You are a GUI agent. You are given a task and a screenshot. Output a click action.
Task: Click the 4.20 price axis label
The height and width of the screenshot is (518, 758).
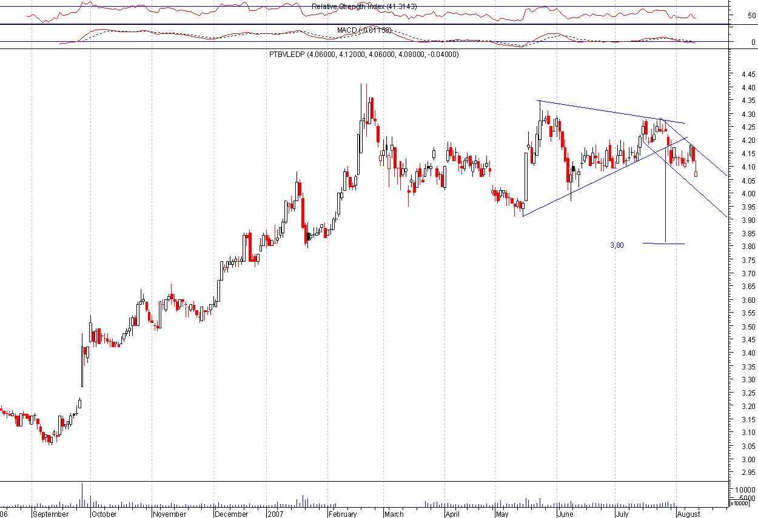pos(748,141)
